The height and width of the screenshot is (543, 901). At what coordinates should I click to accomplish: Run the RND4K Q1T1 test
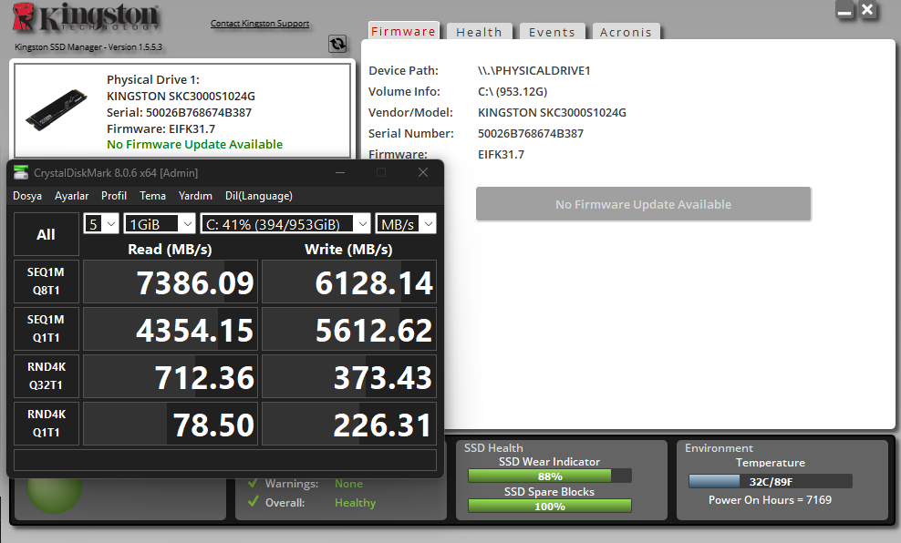(x=46, y=423)
